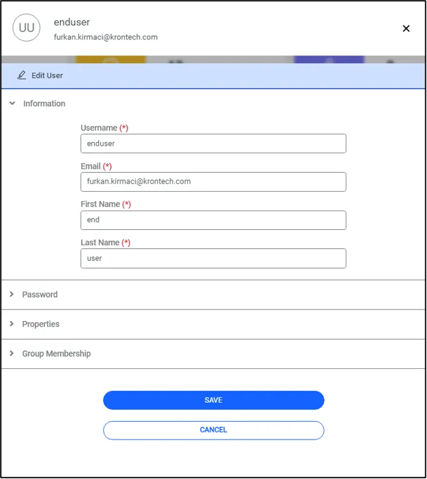
Task: Close the enduser dialog with the X icon
Action: (x=406, y=29)
